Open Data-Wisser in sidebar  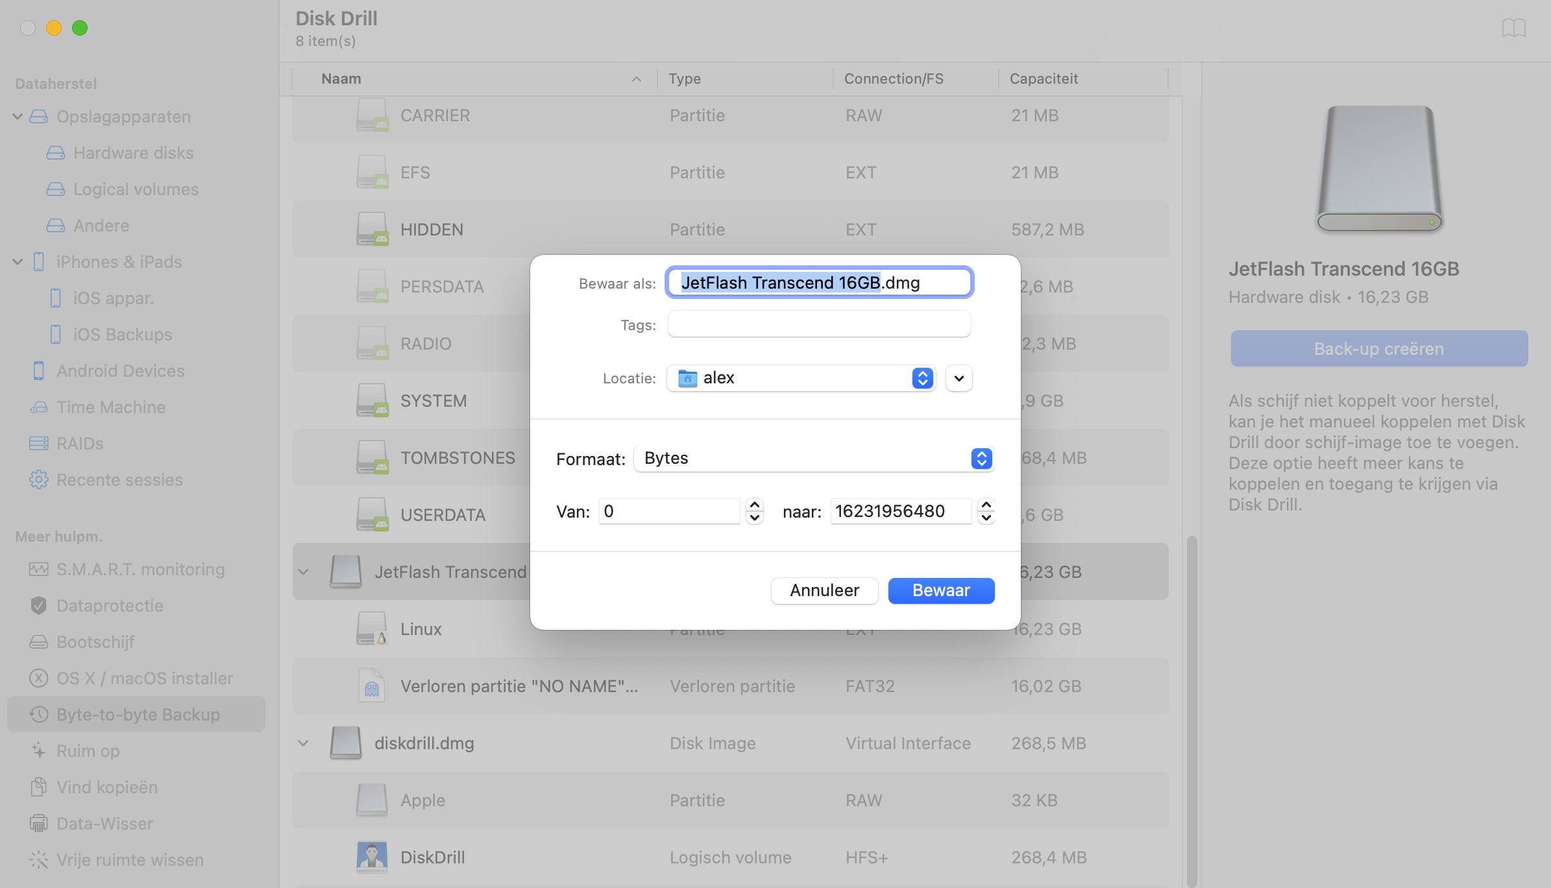pos(136,824)
